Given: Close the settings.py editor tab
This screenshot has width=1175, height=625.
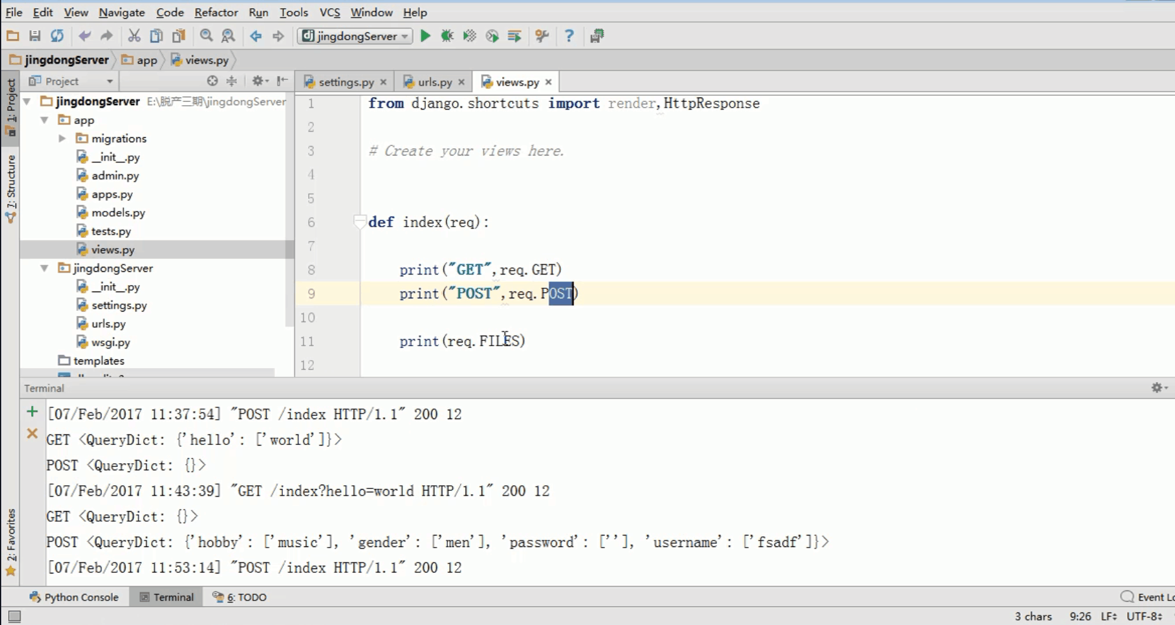Looking at the screenshot, I should (x=383, y=82).
